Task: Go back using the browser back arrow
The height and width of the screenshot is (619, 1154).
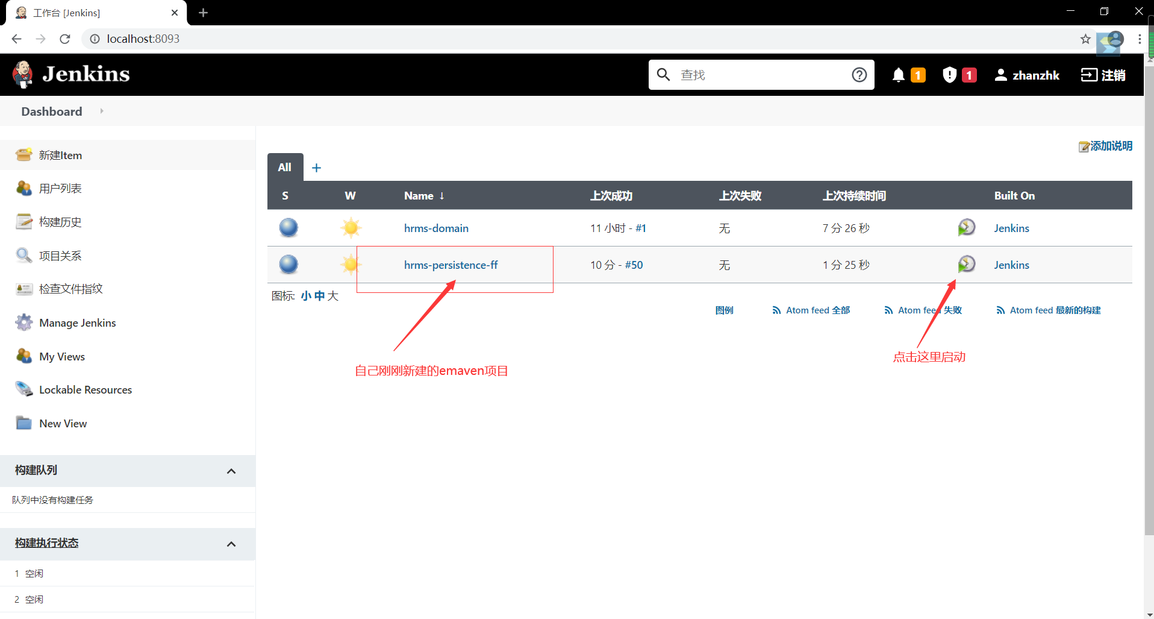Action: [x=17, y=39]
